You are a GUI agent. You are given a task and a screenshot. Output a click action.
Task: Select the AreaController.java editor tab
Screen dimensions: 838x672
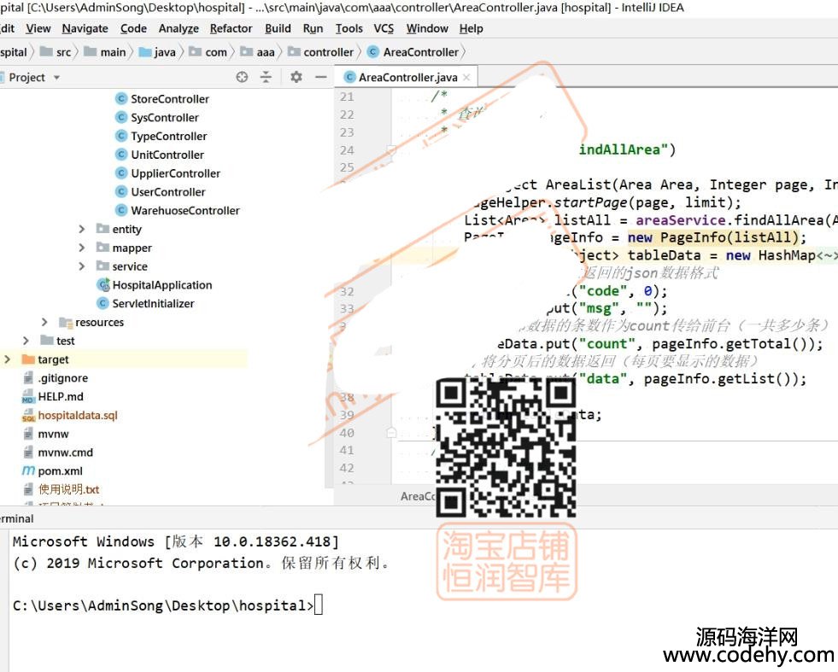(x=407, y=78)
